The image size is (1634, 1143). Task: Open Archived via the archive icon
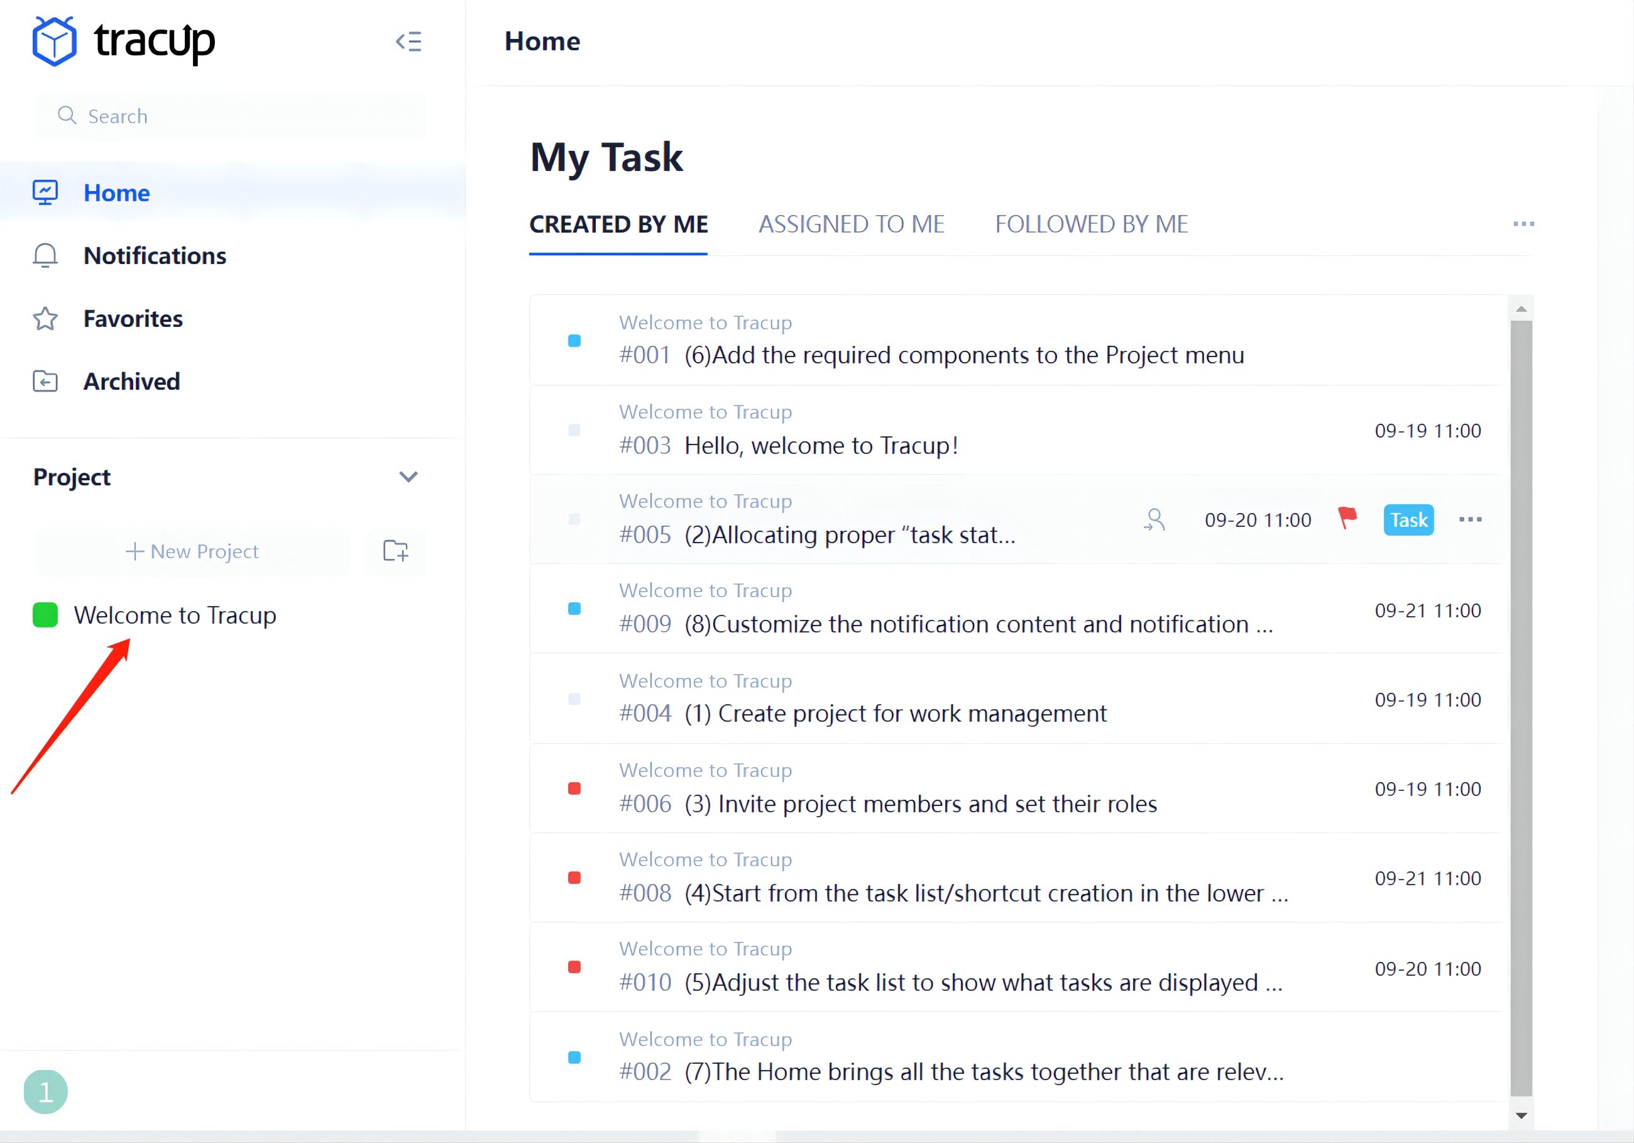[44, 381]
